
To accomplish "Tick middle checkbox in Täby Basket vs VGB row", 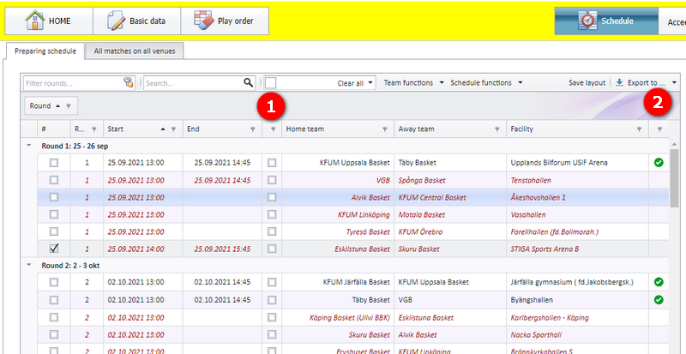I will (x=272, y=300).
